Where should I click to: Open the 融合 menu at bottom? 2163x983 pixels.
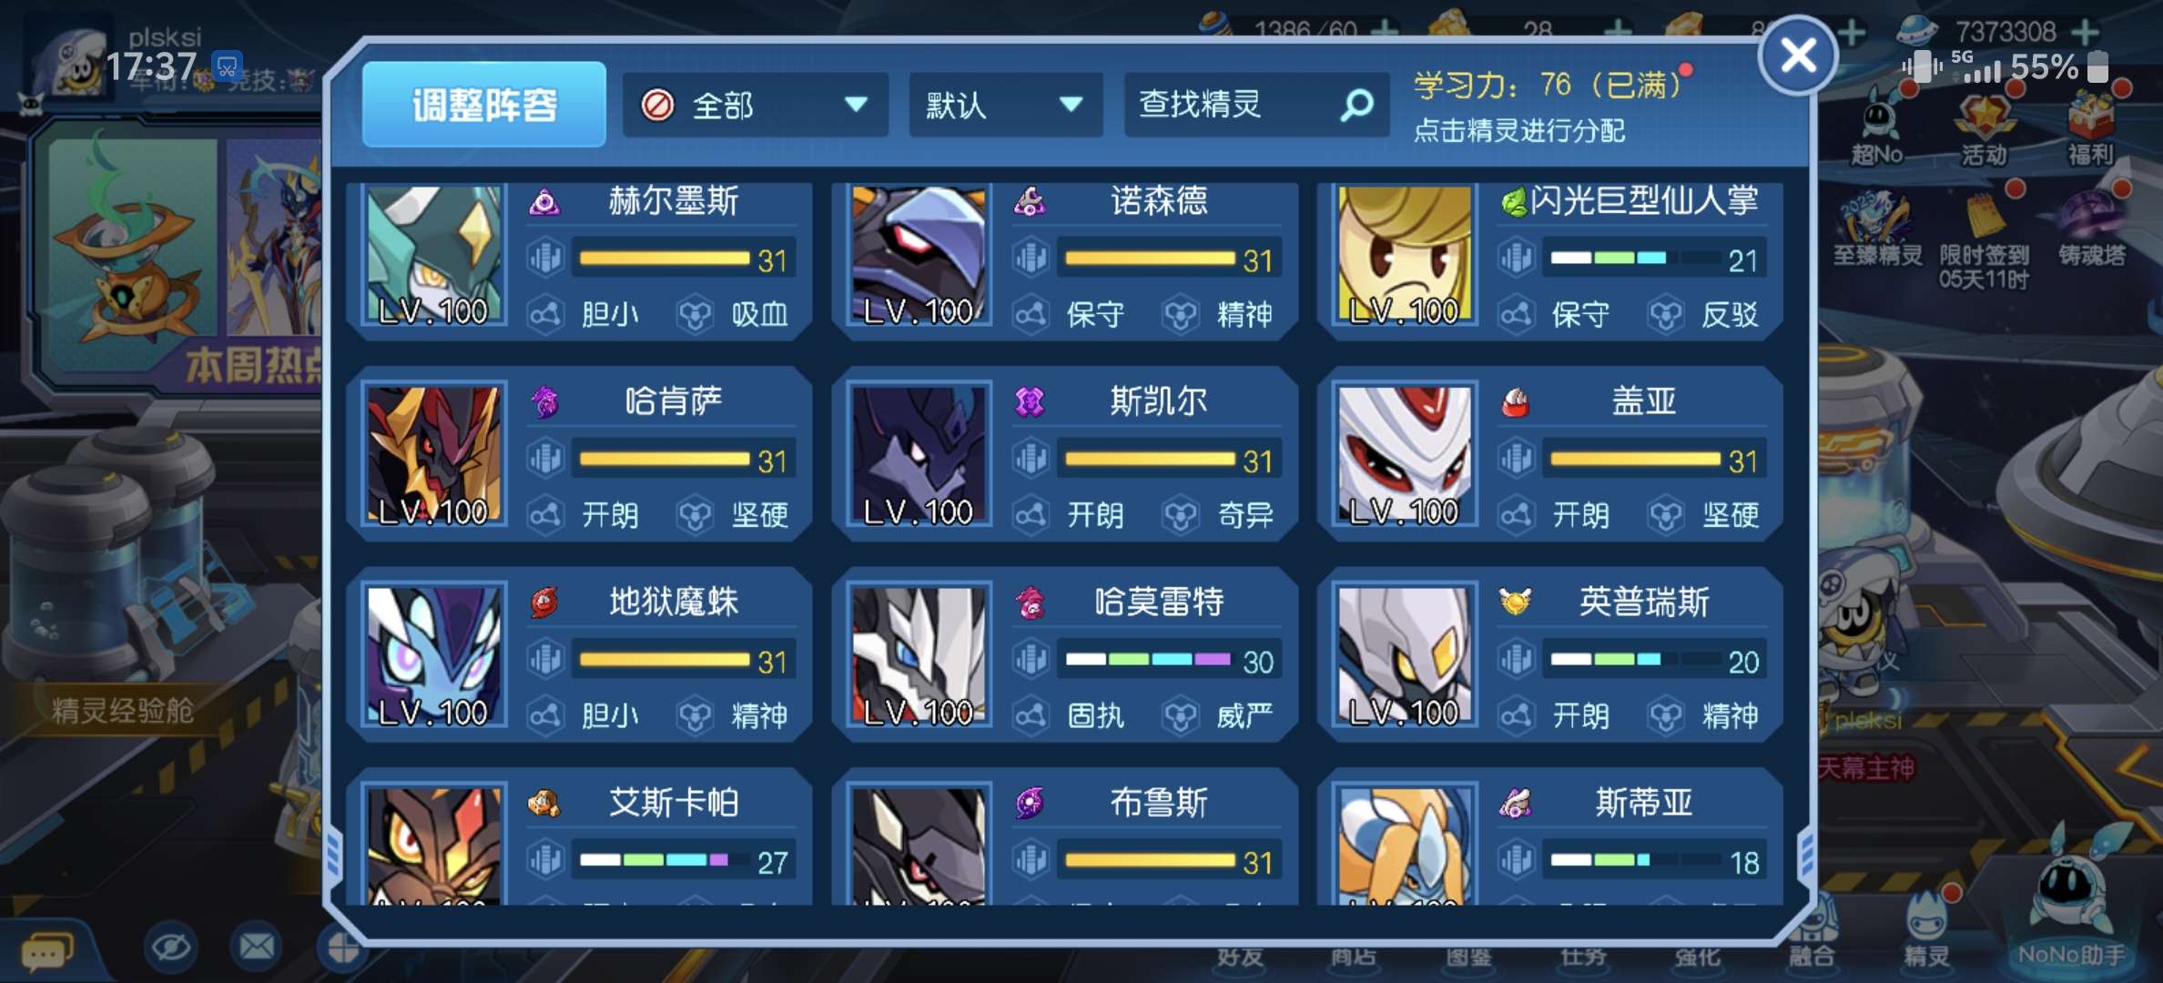pyautogui.click(x=1812, y=937)
